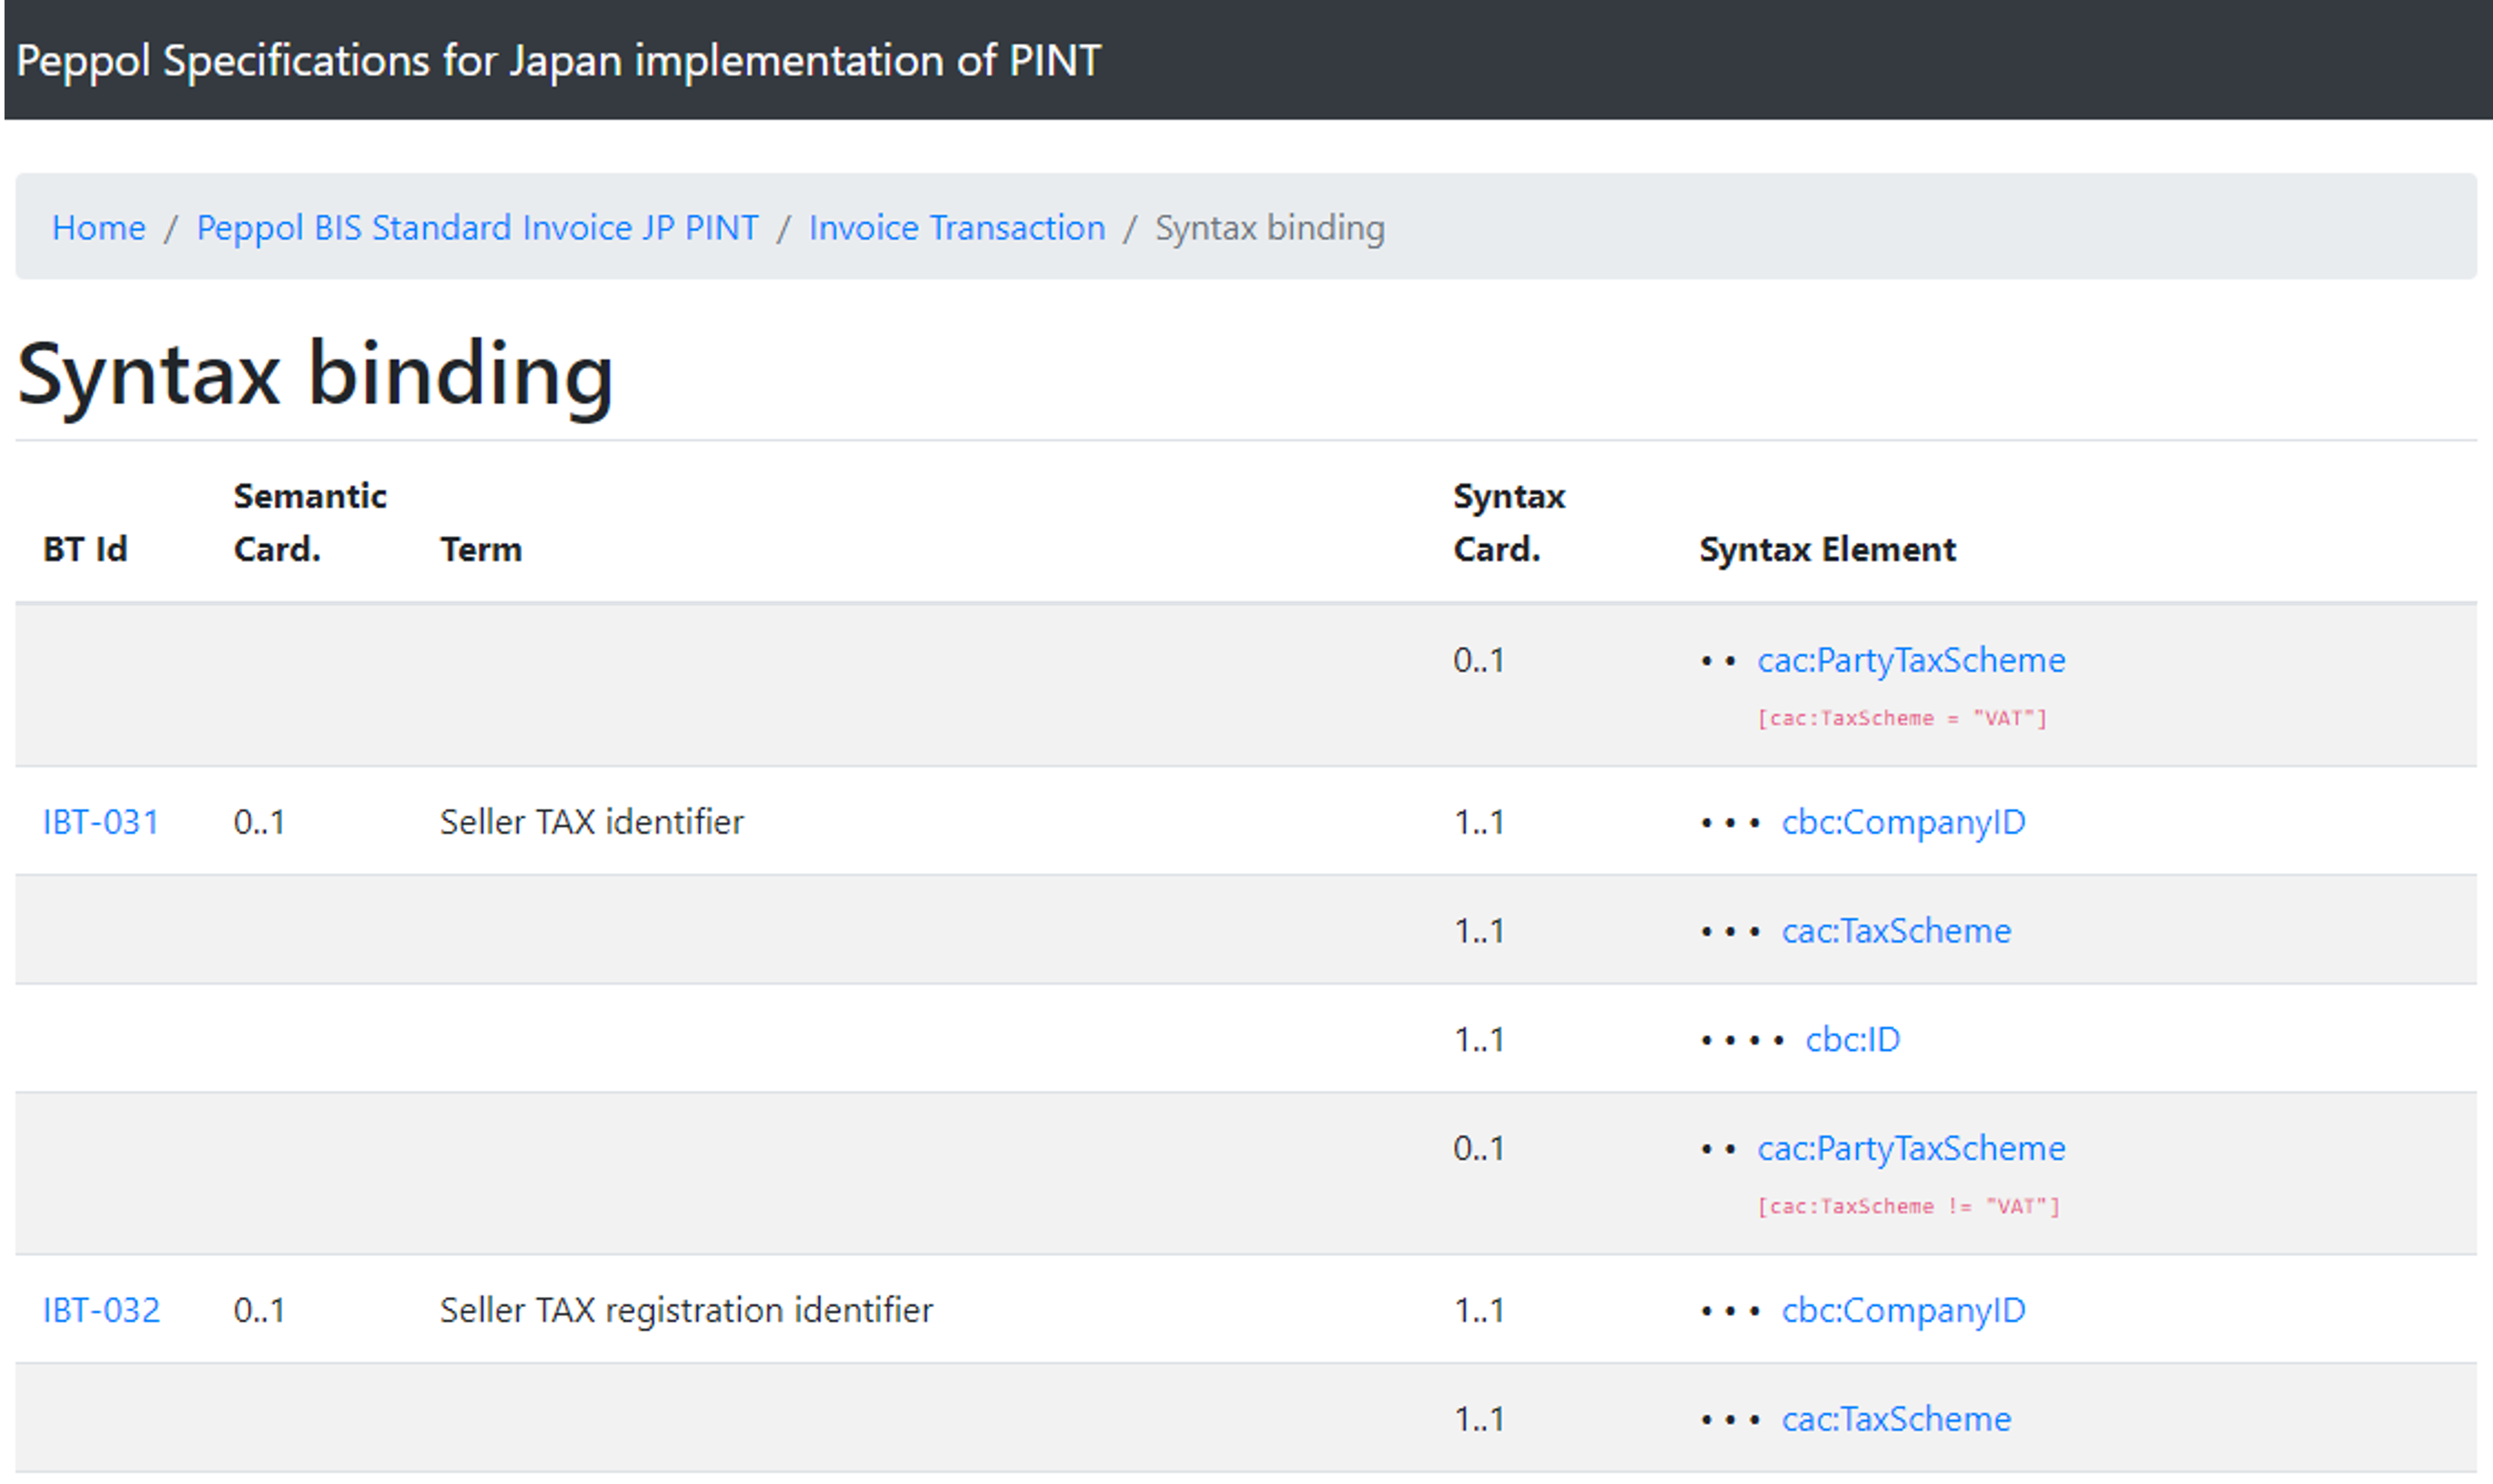Click the Syntax Card. column header
The width and height of the screenshot is (2493, 1484).
(1509, 522)
